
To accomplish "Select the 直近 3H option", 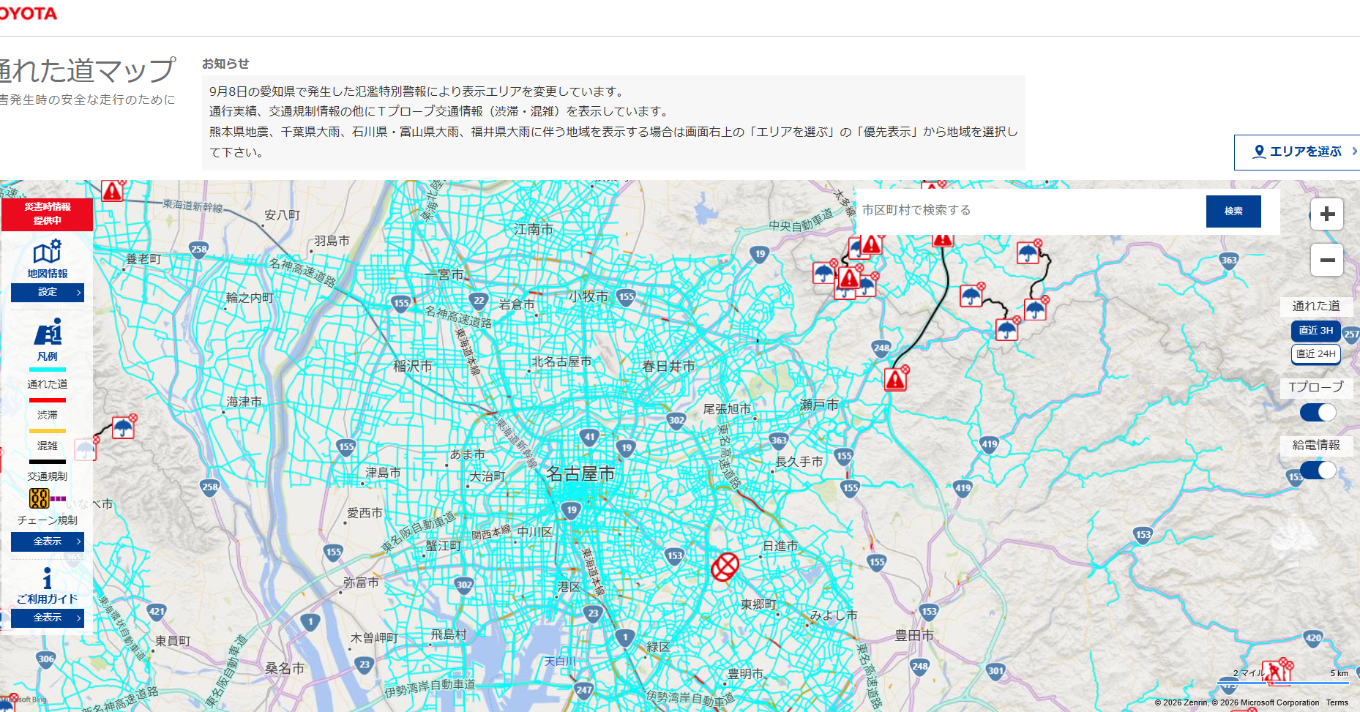I will [1316, 331].
